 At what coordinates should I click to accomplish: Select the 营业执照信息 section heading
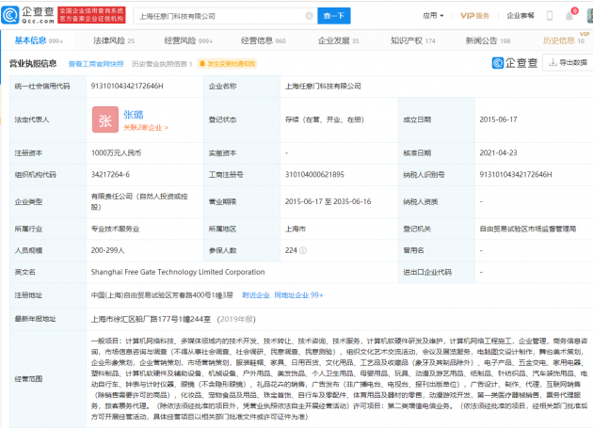click(33, 64)
